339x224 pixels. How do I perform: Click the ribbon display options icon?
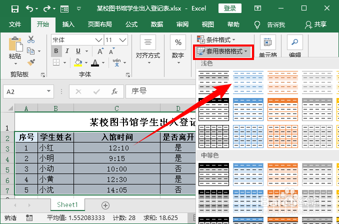tap(257, 8)
